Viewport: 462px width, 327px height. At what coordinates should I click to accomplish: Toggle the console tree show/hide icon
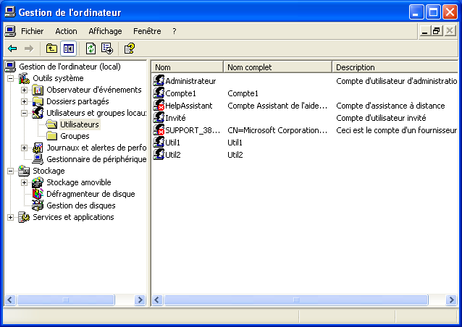tap(69, 48)
